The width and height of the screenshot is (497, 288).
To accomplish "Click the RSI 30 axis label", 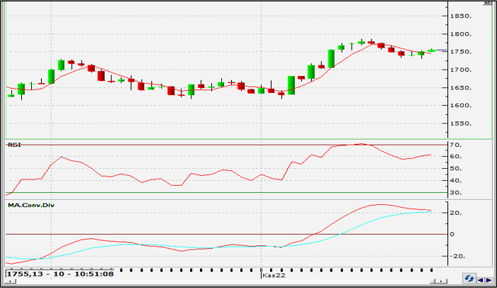I will (456, 192).
